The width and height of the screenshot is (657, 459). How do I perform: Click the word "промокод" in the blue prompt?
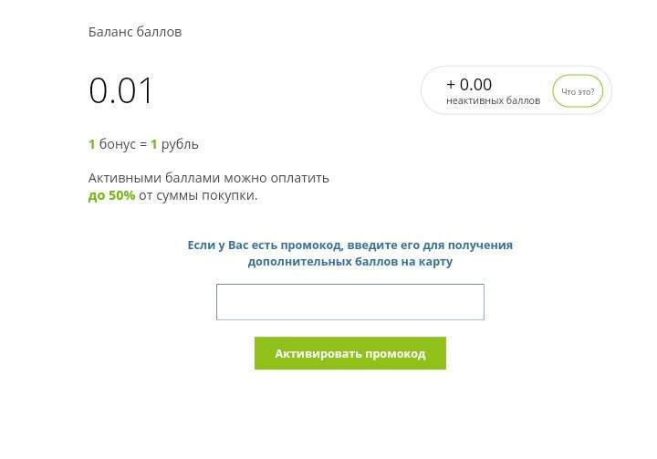(311, 245)
